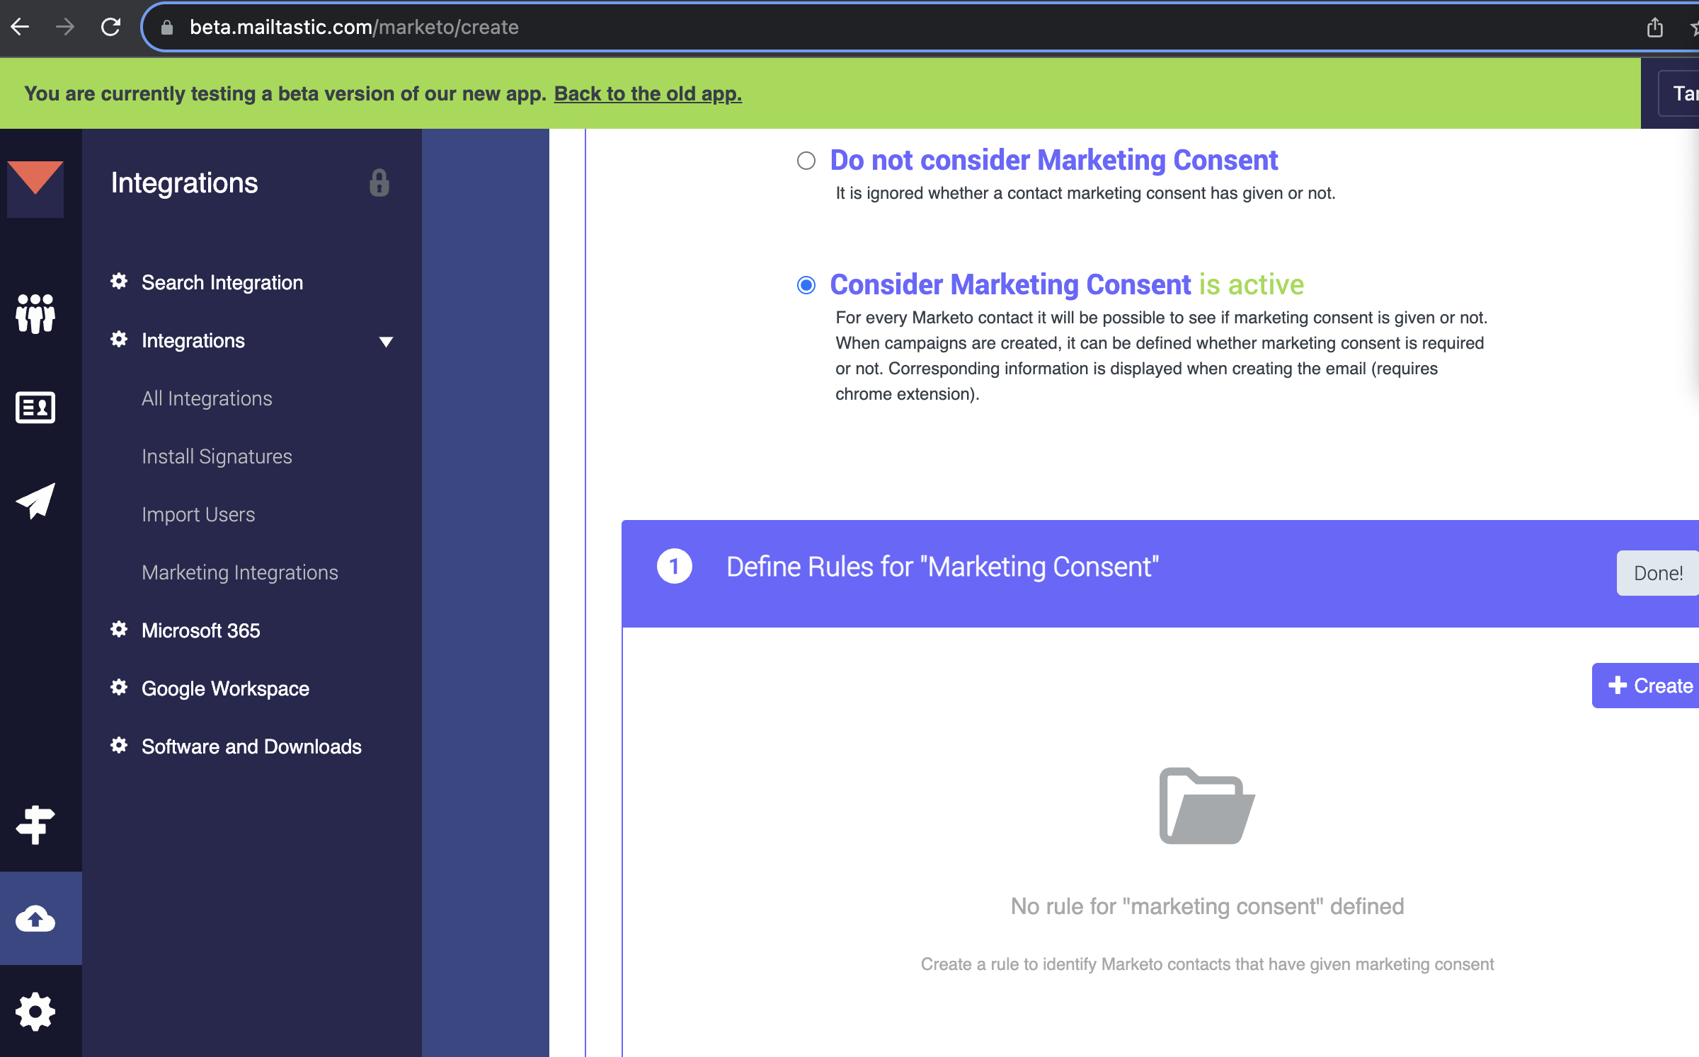Expand the Microsoft 365 menu section

point(200,630)
